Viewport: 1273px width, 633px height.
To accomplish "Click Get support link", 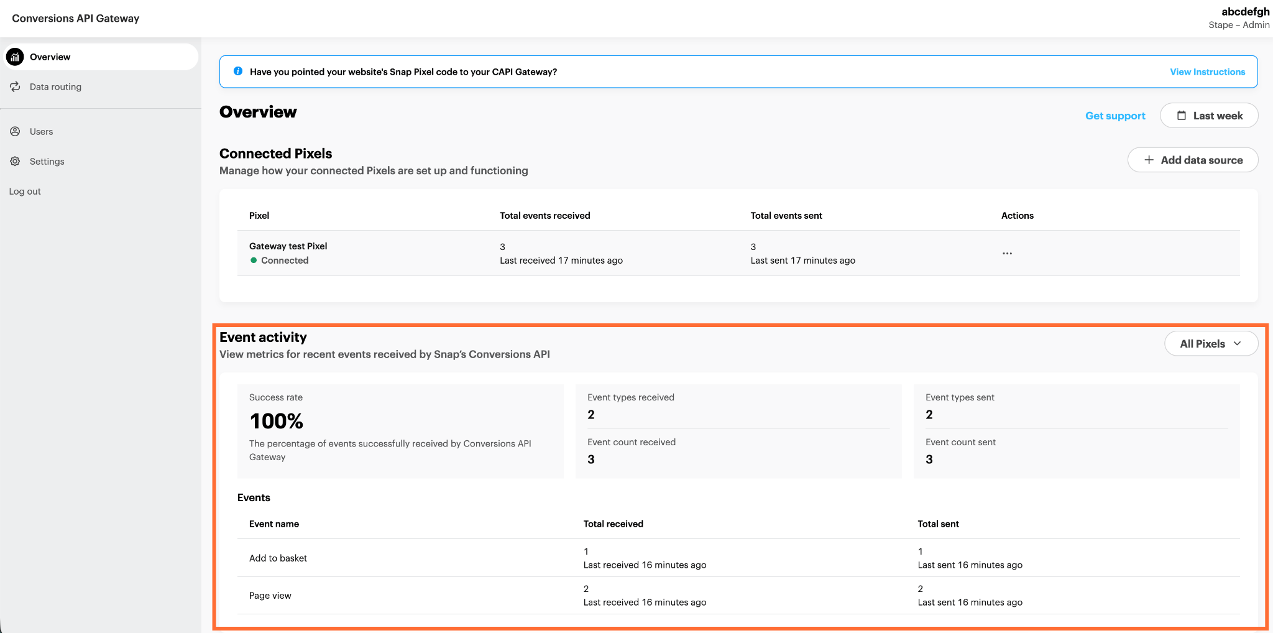I will tap(1115, 116).
